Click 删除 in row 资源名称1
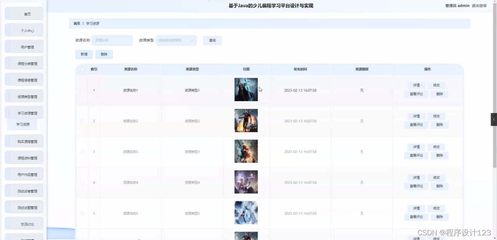The width and height of the screenshot is (497, 240). [x=439, y=94]
